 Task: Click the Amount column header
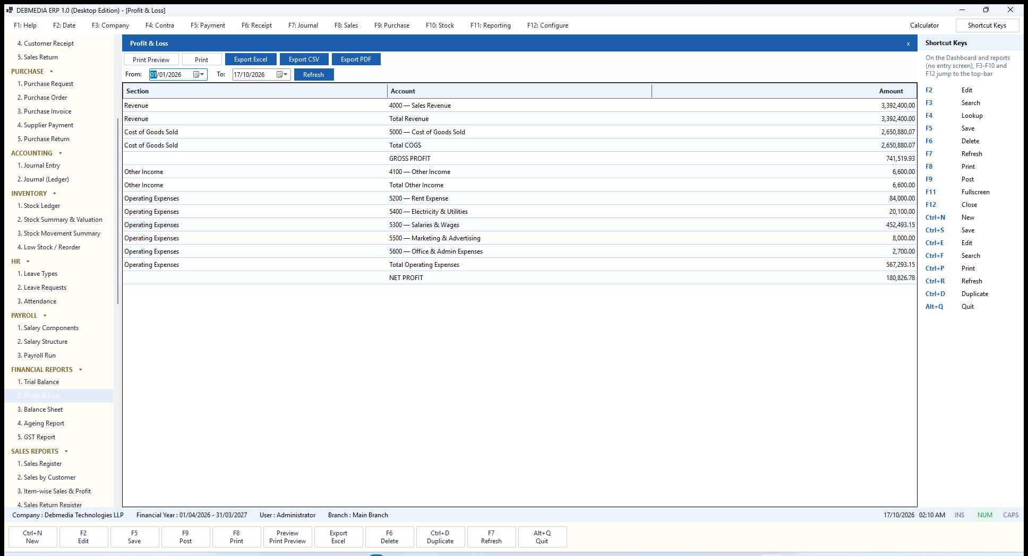784,91
